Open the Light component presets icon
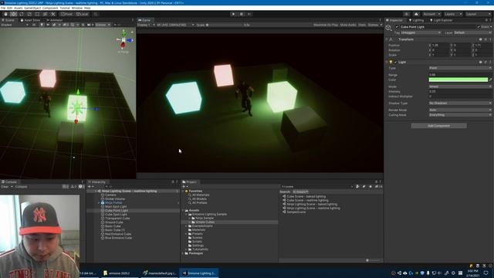 (x=486, y=62)
